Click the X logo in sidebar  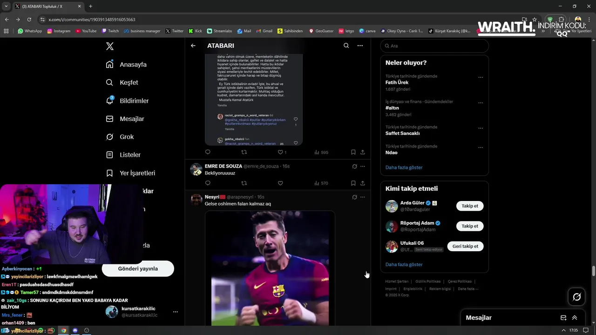point(109,46)
